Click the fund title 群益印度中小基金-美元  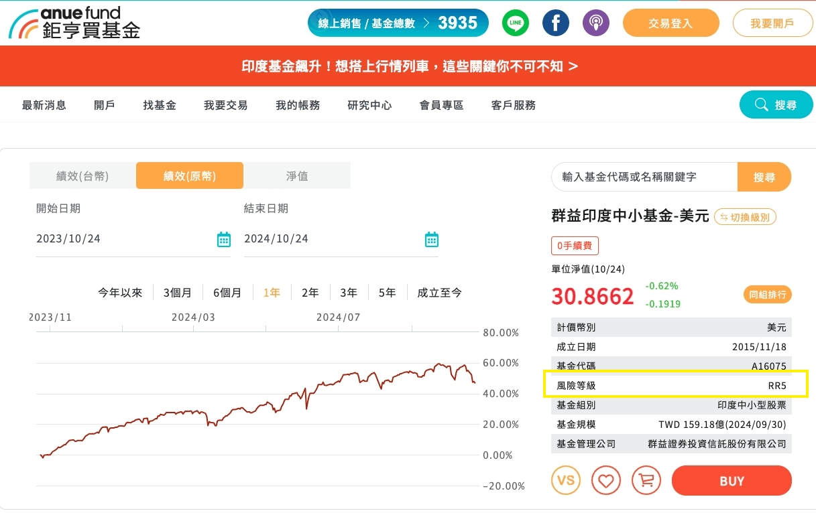coord(630,216)
